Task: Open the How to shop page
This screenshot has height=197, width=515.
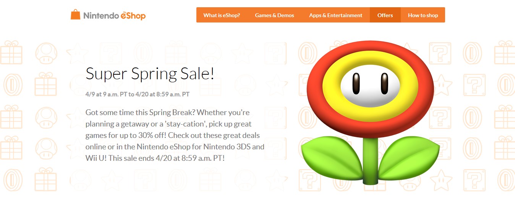Action: [x=423, y=15]
